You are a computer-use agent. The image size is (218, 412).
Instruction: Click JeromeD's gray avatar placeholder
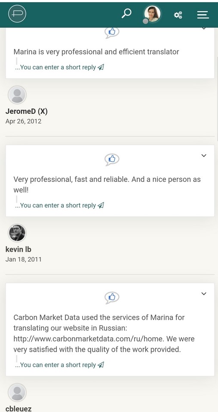[x=17, y=95]
